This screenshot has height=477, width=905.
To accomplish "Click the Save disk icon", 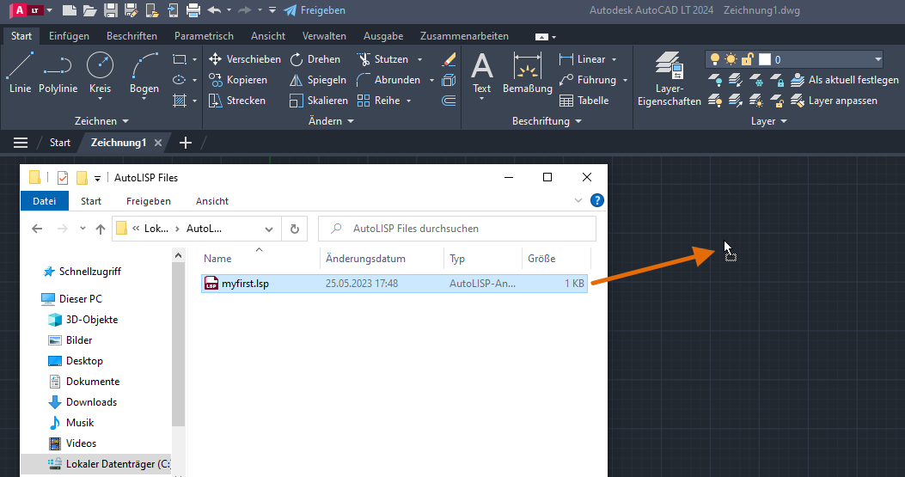I will (x=111, y=9).
